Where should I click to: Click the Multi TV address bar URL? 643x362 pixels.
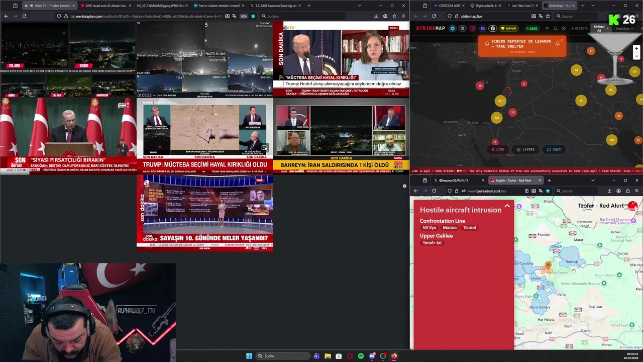146,16
